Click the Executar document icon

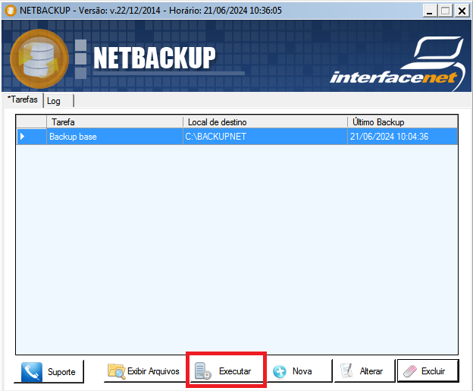coord(202,371)
